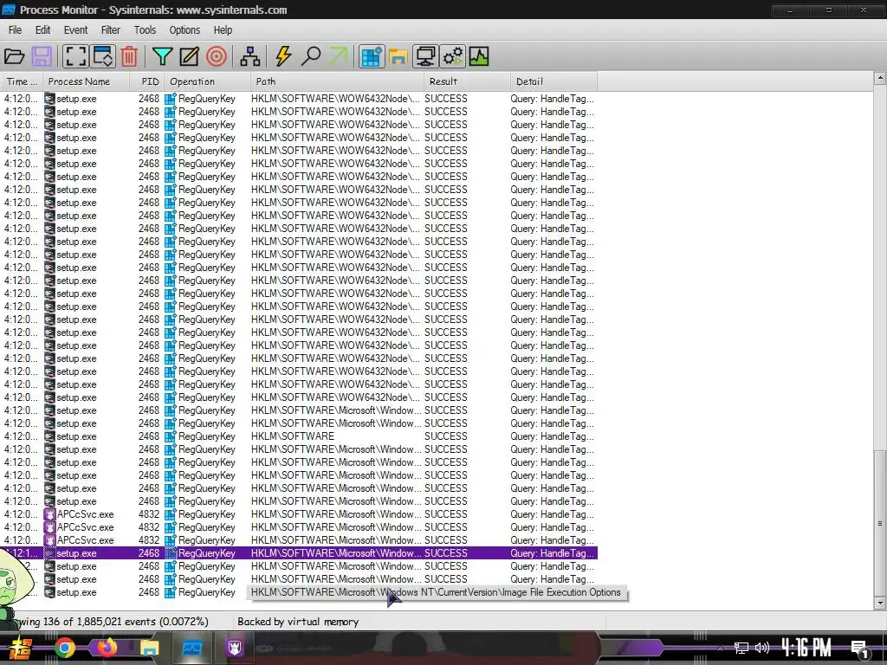Open the notification center icon

tap(860, 648)
